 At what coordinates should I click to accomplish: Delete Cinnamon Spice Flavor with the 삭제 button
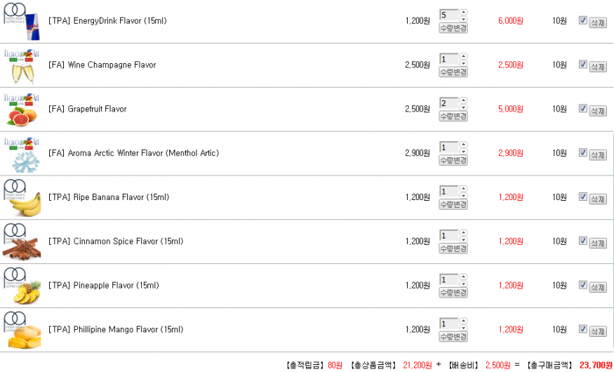[x=598, y=243]
